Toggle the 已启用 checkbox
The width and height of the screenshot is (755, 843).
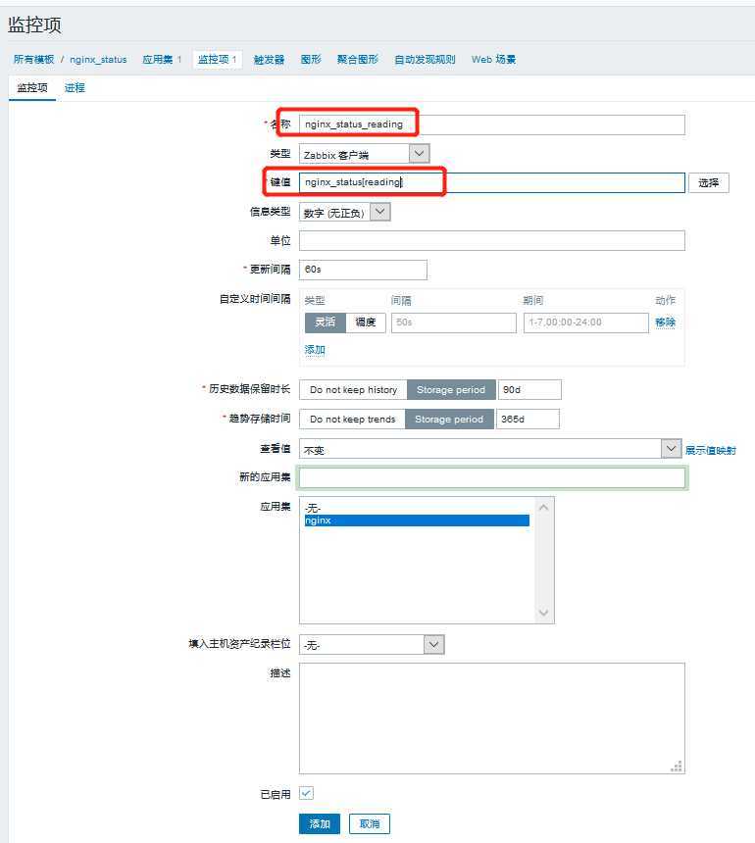point(307,793)
